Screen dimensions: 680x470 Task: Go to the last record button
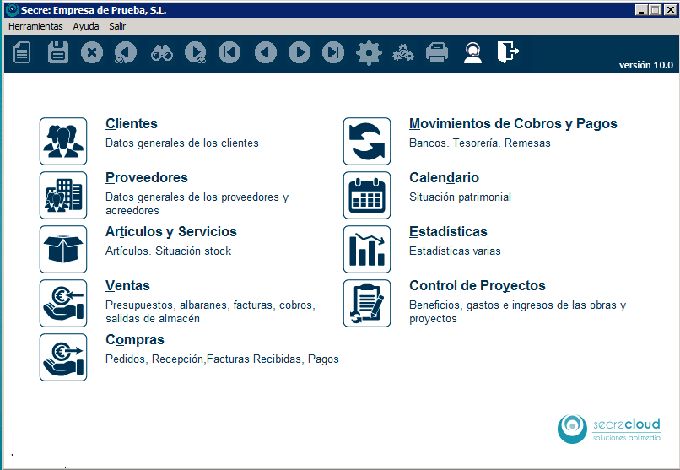point(334,53)
